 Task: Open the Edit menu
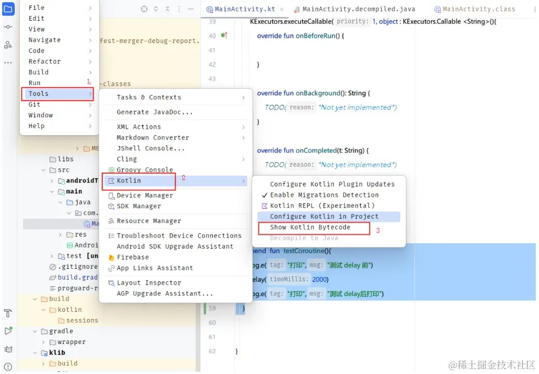(x=60, y=18)
